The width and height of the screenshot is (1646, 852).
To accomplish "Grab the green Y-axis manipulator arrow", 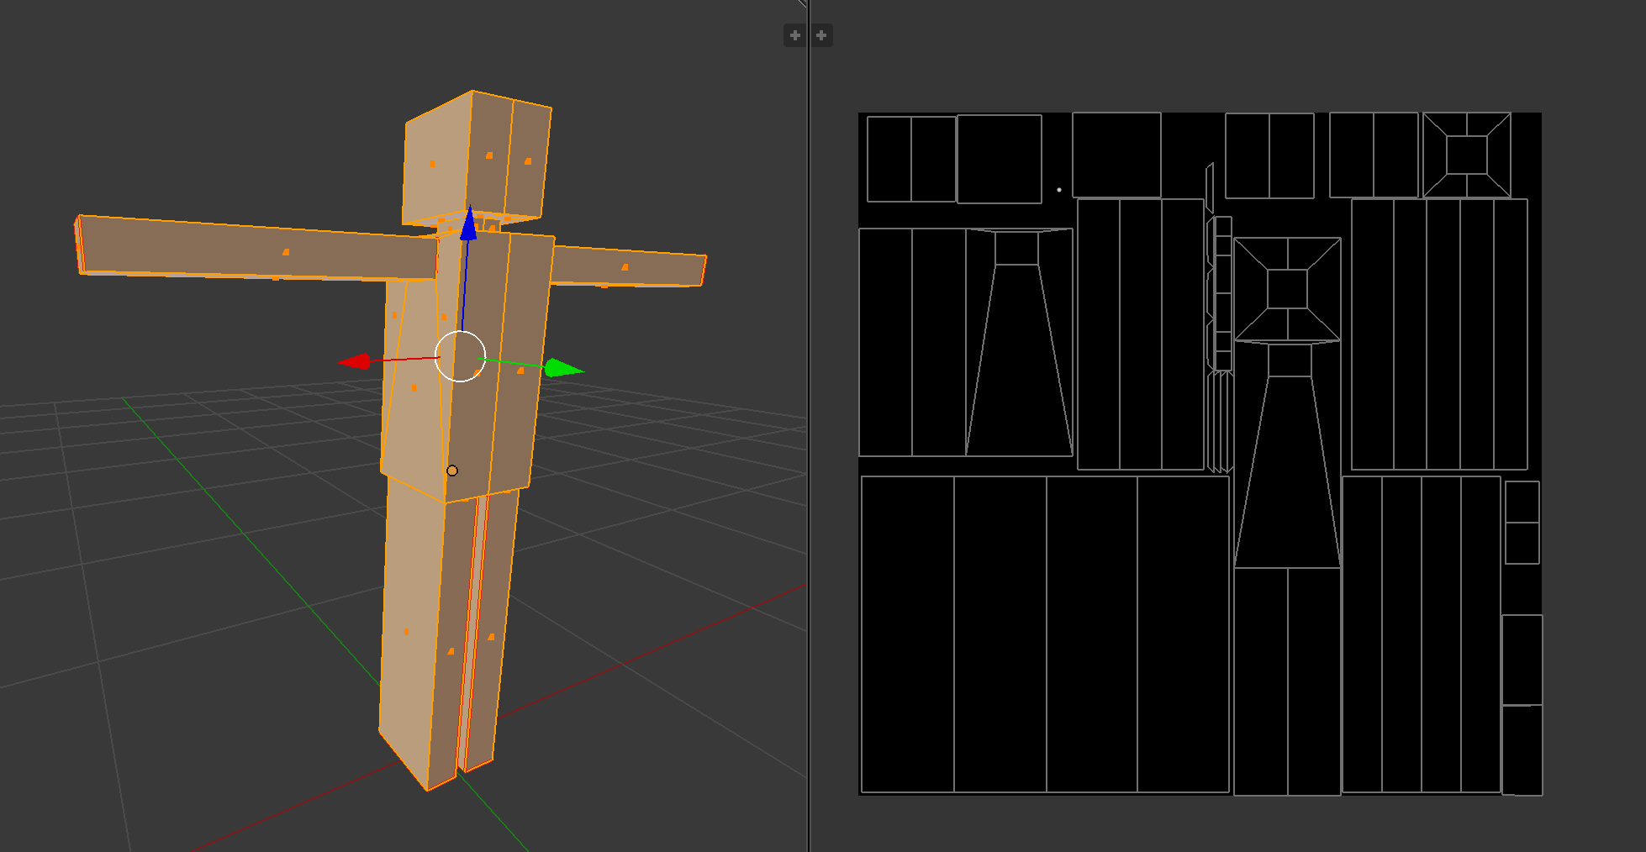I will 564,368.
